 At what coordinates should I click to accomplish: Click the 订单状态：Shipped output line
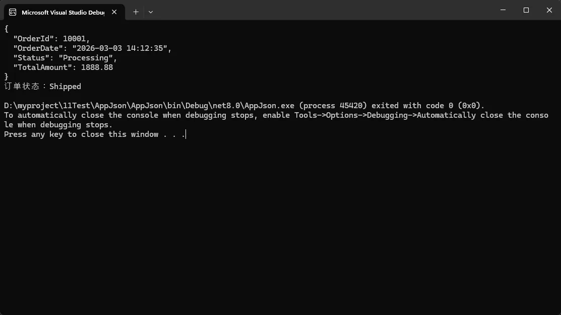pos(43,87)
